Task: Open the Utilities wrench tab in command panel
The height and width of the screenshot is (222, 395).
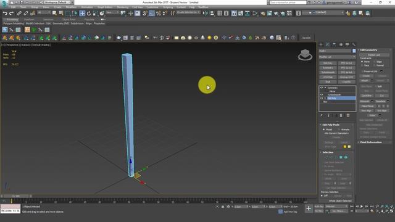Action: pyautogui.click(x=354, y=44)
